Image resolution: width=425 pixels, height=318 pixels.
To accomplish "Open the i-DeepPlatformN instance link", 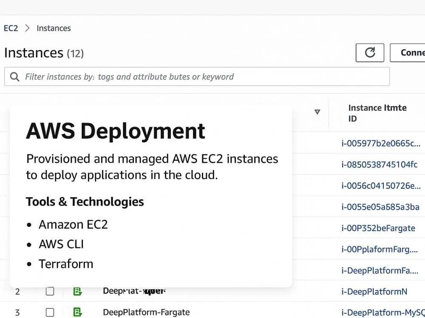I will tap(374, 292).
